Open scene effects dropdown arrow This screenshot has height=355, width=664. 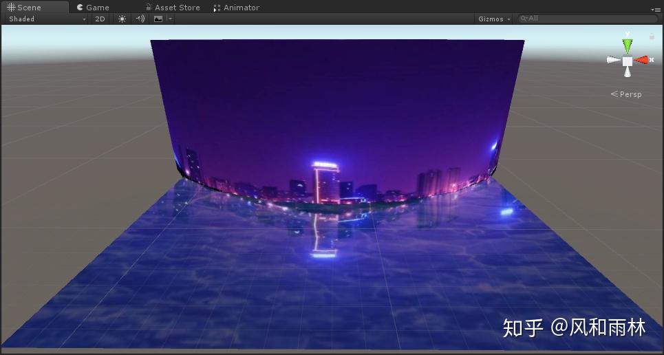pyautogui.click(x=170, y=19)
